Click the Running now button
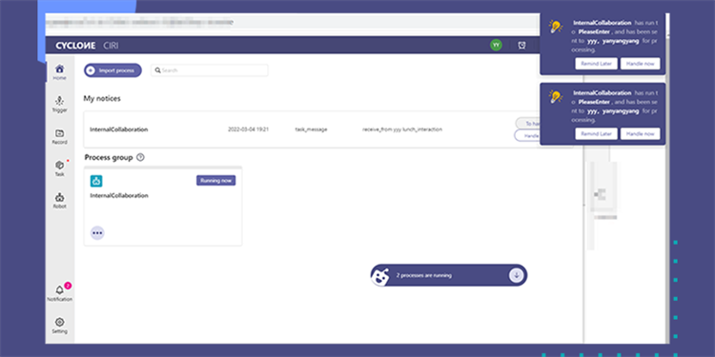Image resolution: width=715 pixels, height=357 pixels. click(x=216, y=180)
